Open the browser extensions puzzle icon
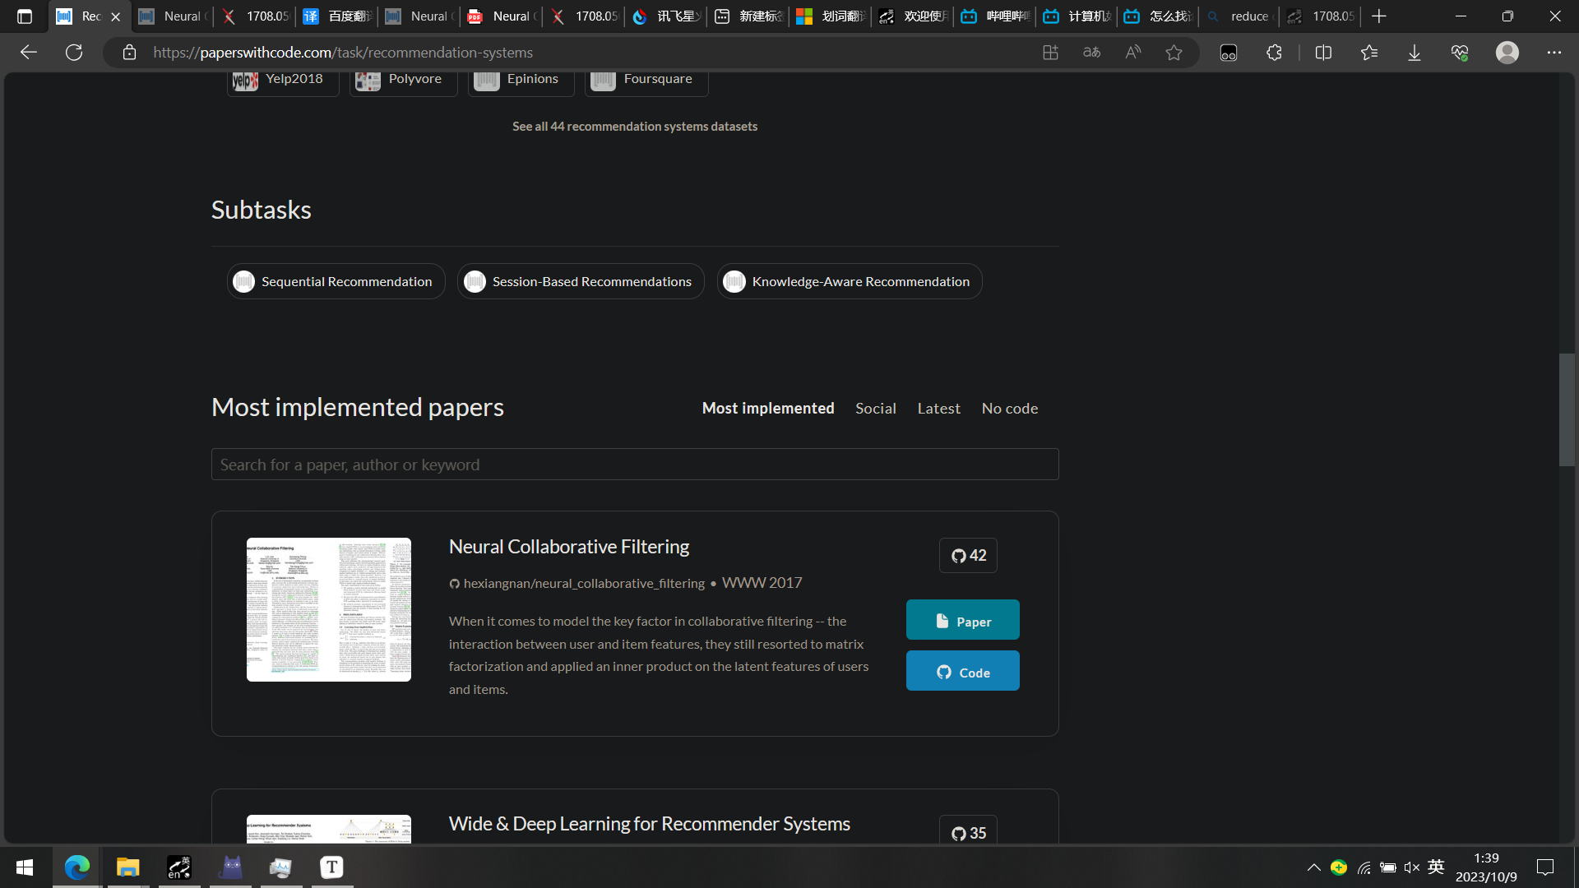 (1274, 53)
